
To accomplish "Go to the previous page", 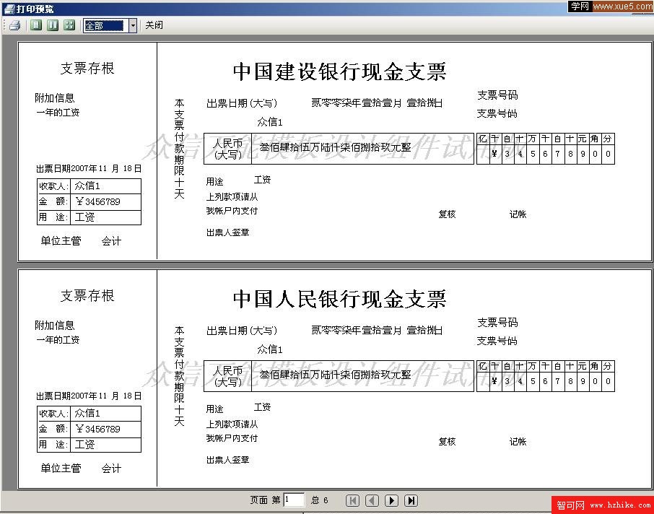I will tap(372, 501).
